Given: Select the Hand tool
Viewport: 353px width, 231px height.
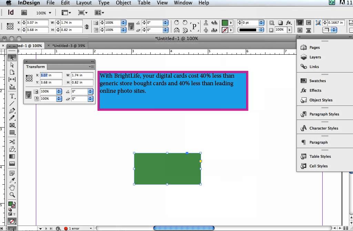Looking at the screenshot, I should point(12,187).
